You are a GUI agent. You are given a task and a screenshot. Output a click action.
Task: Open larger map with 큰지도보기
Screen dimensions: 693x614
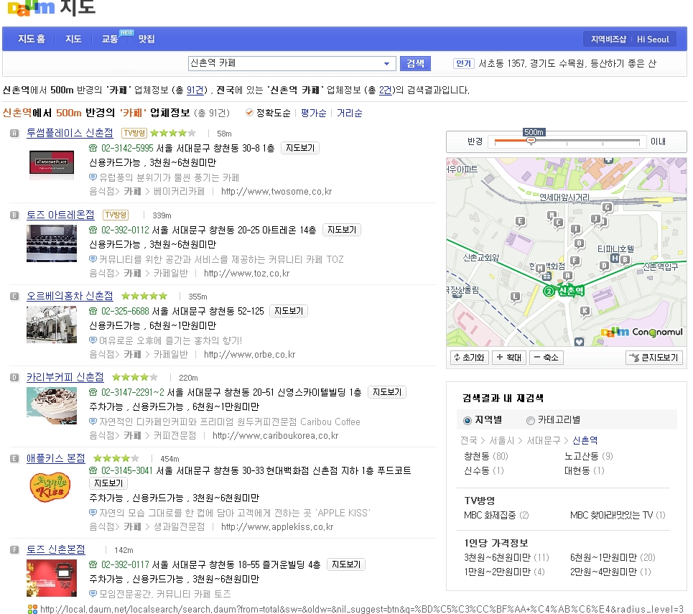click(x=654, y=357)
